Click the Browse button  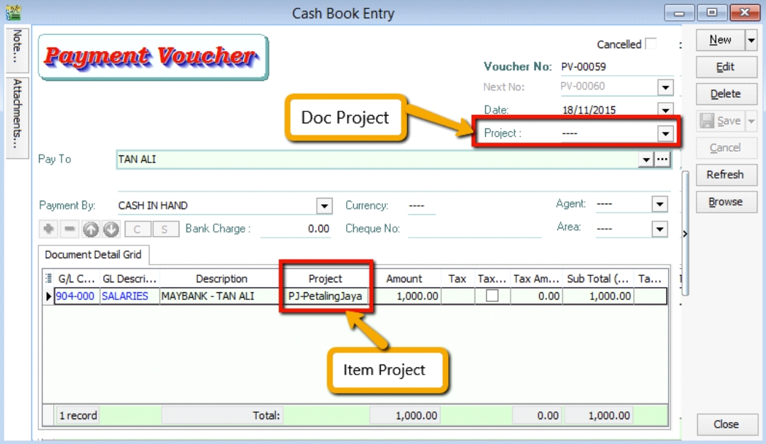click(725, 201)
